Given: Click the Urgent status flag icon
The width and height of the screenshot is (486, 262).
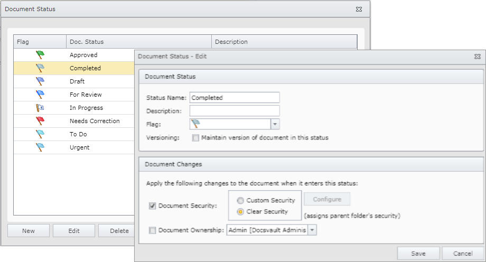Looking at the screenshot, I should (40, 147).
